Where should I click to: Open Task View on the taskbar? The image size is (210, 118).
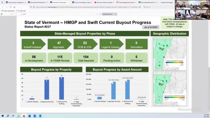pos(13,116)
